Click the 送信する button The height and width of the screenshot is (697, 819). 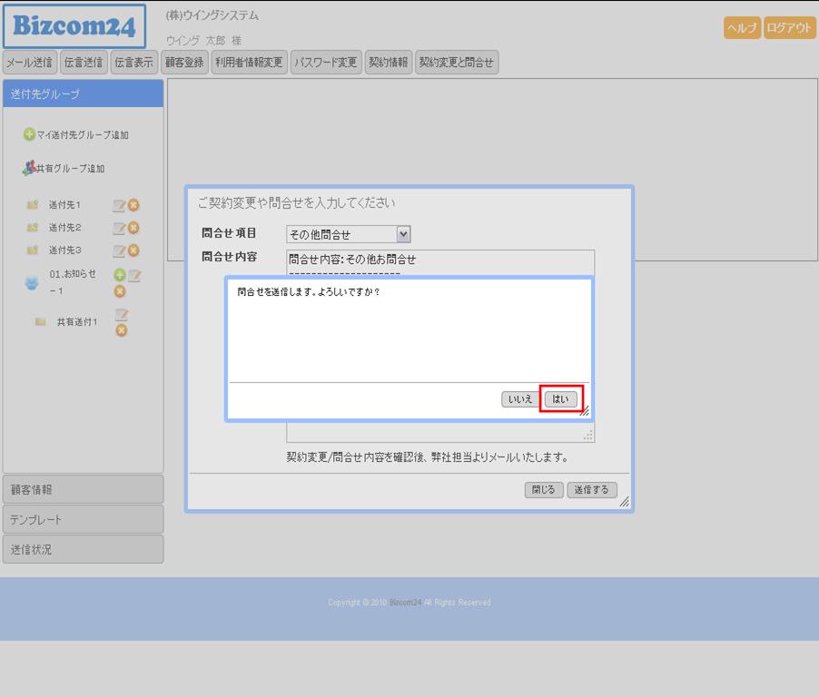(591, 490)
